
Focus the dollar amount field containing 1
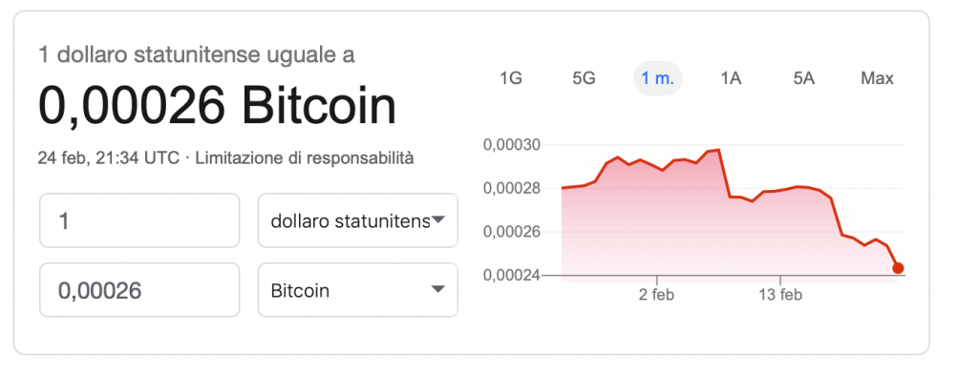pyautogui.click(x=139, y=220)
